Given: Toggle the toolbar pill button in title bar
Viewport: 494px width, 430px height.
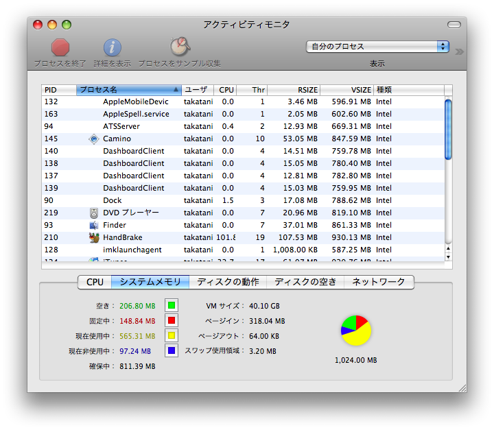Looking at the screenshot, I should click(454, 25).
